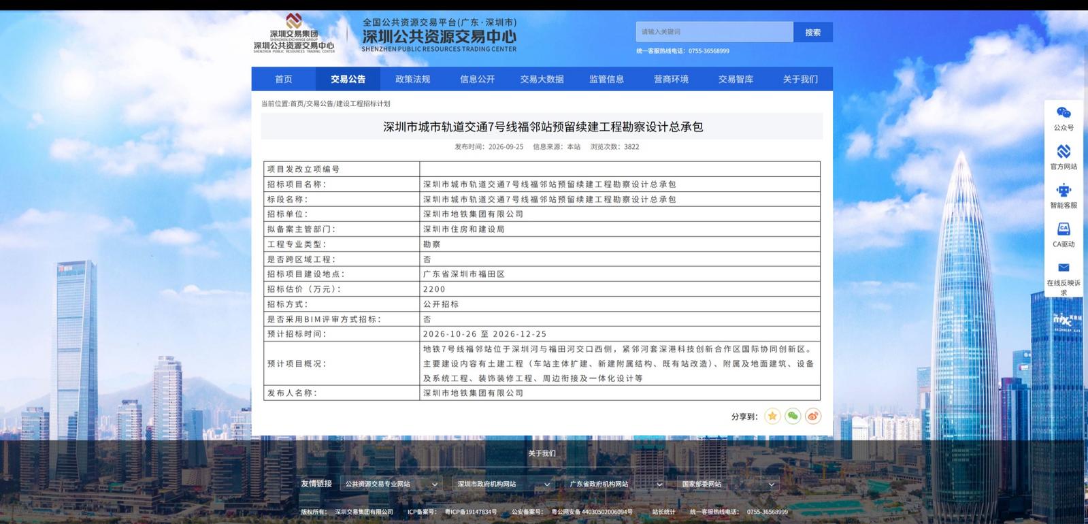
Task: Select the 交易公告 navigation tab
Action: point(348,79)
